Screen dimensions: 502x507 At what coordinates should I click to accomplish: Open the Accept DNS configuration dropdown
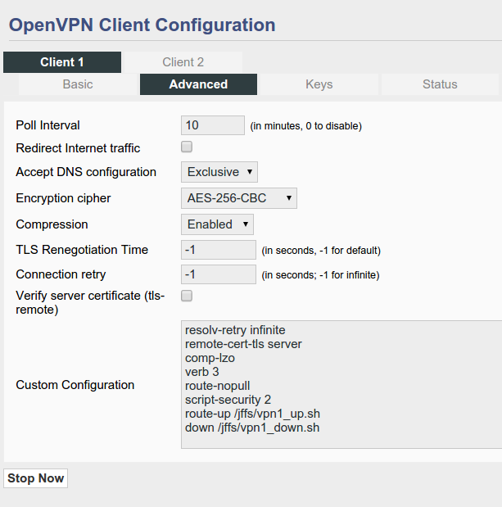tap(219, 172)
